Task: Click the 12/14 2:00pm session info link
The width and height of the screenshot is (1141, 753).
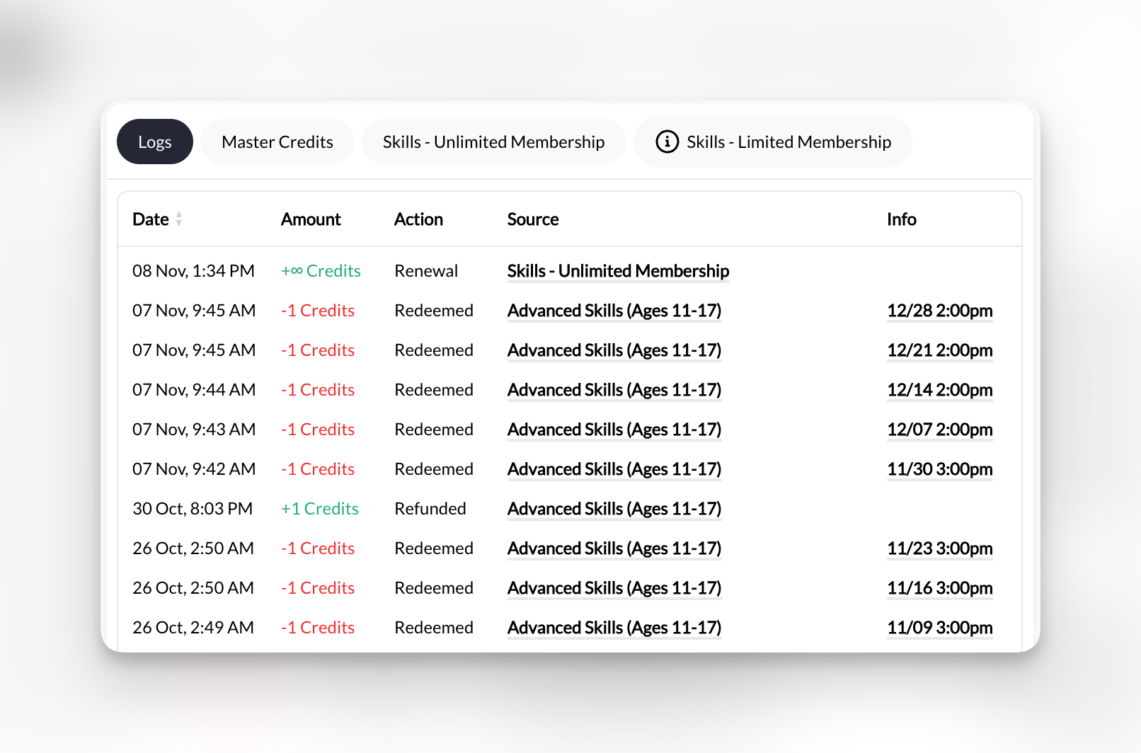Action: coord(939,389)
